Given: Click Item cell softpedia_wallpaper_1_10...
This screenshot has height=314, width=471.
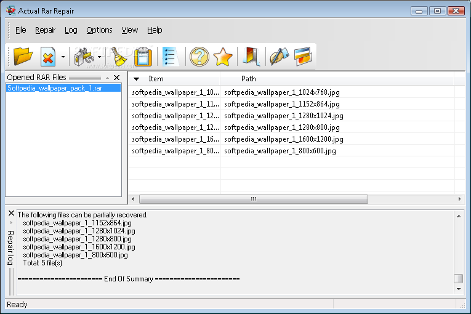Looking at the screenshot, I should (x=175, y=92).
